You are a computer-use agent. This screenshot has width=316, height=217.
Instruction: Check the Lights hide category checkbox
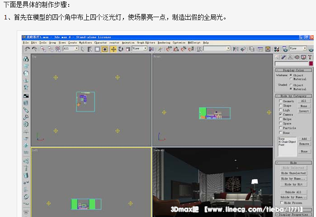coord(280,110)
